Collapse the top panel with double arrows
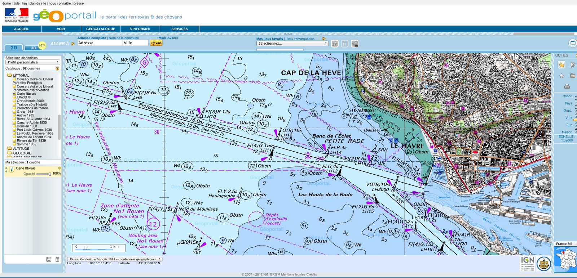Viewport: 577px width, 278px height. tap(288, 33)
